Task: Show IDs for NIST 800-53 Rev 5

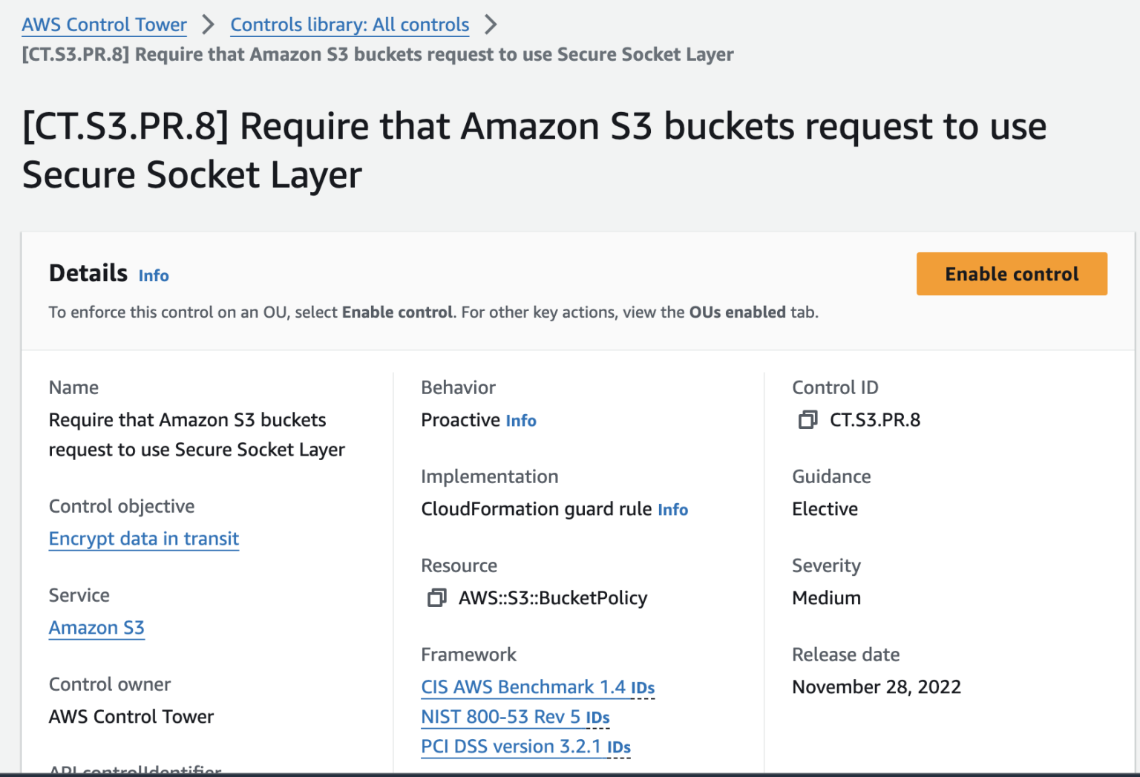Action: [x=597, y=718]
